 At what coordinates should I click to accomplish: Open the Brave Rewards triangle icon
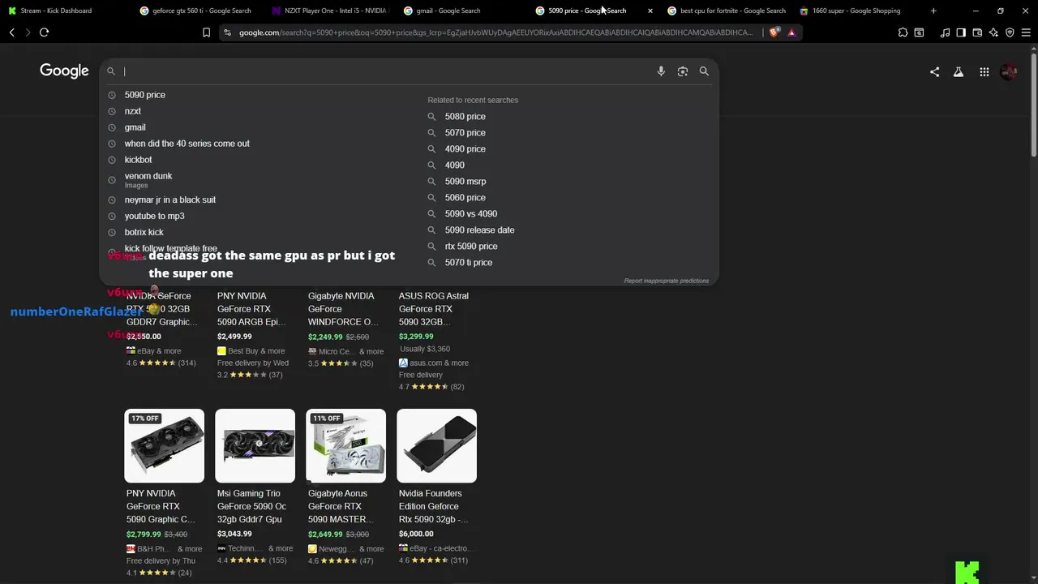click(791, 32)
